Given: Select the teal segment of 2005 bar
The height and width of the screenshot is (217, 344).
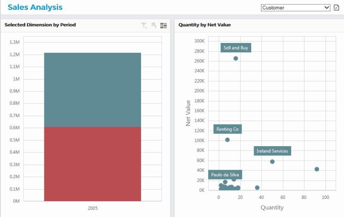Looking at the screenshot, I should click(x=92, y=90).
